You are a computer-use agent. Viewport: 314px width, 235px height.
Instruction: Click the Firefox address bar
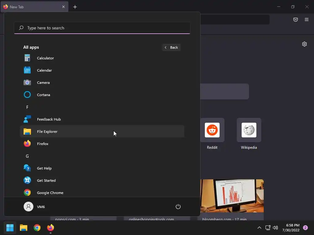click(235, 19)
